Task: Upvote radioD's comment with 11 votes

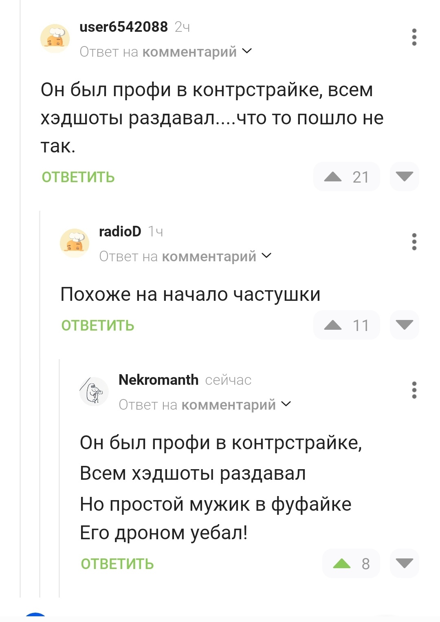Action: click(x=333, y=325)
